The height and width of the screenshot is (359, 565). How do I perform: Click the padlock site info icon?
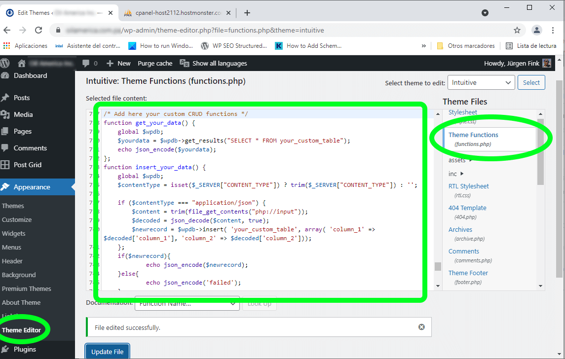point(58,30)
